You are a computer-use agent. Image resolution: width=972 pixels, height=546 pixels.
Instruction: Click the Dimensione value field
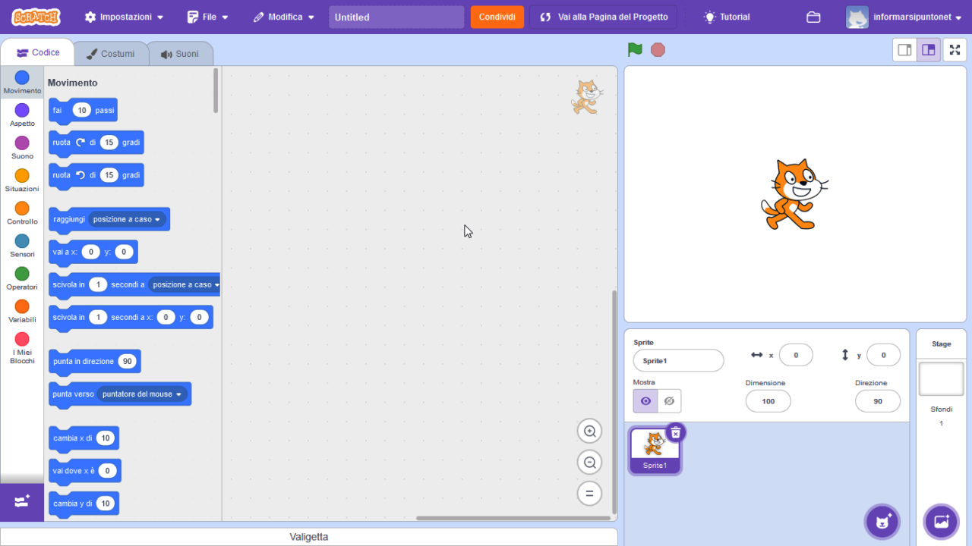click(x=768, y=401)
